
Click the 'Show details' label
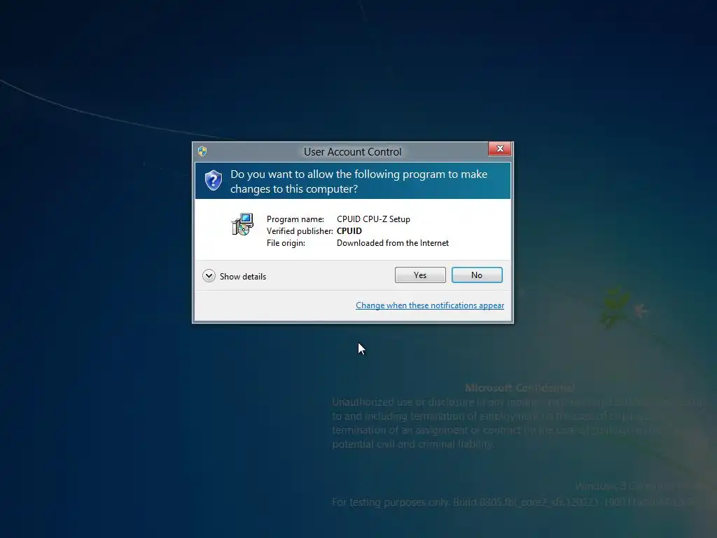point(243,276)
